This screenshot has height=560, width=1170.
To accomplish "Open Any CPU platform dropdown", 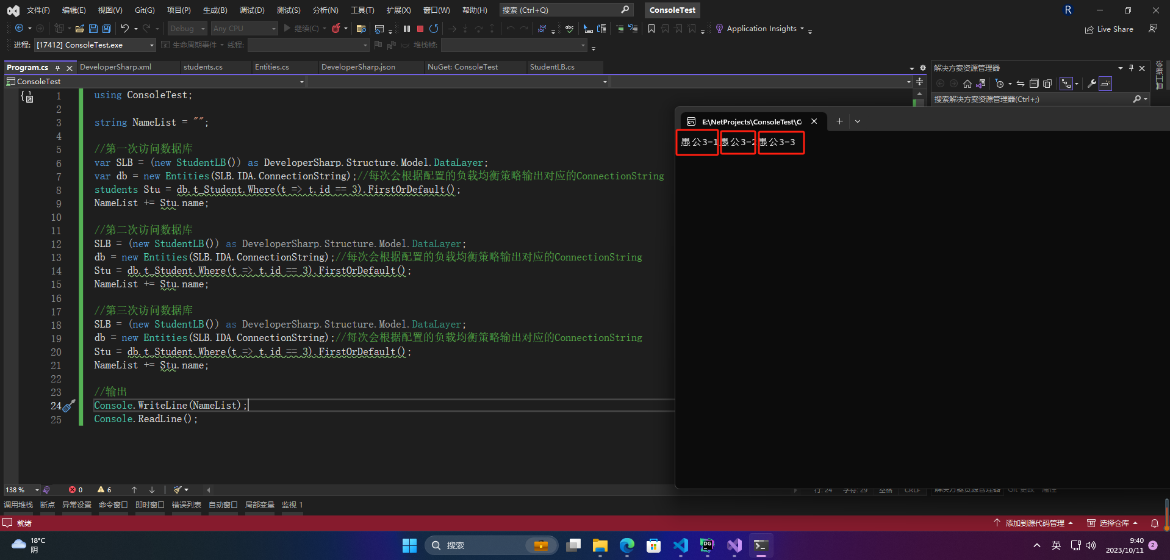I will pos(244,29).
